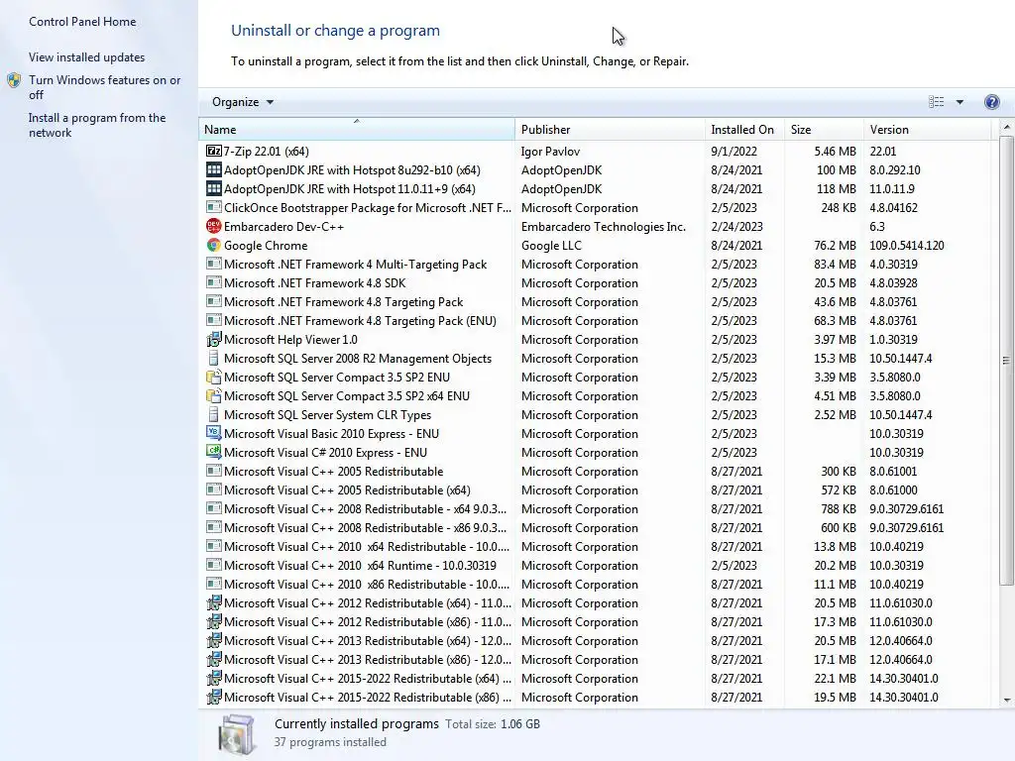Click the Visual C++ 2005 Redistributable (x64) icon
1015x761 pixels.
[x=214, y=489]
